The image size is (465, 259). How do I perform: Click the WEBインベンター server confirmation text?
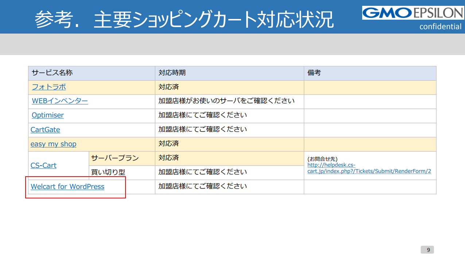coord(226,101)
